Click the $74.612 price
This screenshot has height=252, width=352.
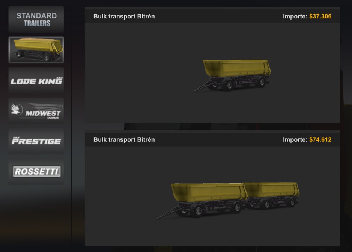(320, 140)
